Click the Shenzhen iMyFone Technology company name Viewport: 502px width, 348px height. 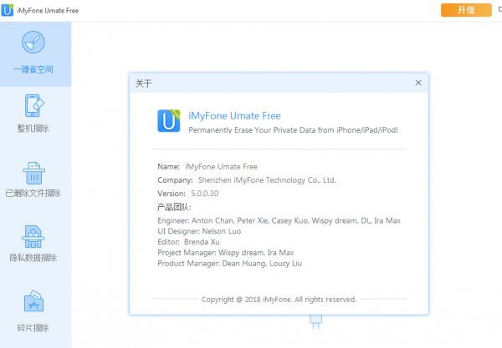pos(266,179)
